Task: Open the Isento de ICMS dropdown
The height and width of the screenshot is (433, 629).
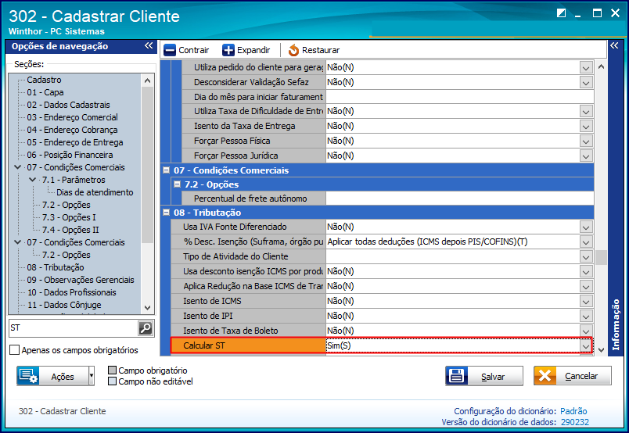Action: (x=586, y=301)
